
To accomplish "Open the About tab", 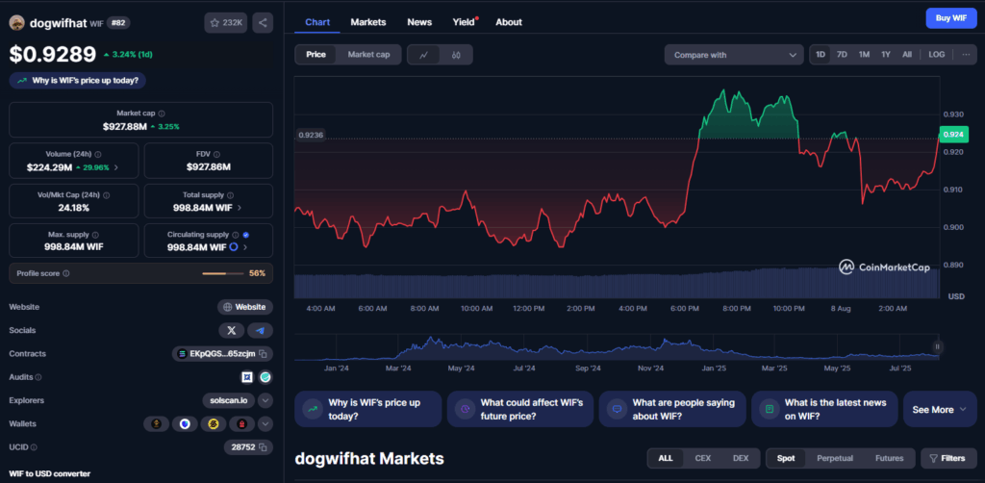I will pyautogui.click(x=509, y=22).
